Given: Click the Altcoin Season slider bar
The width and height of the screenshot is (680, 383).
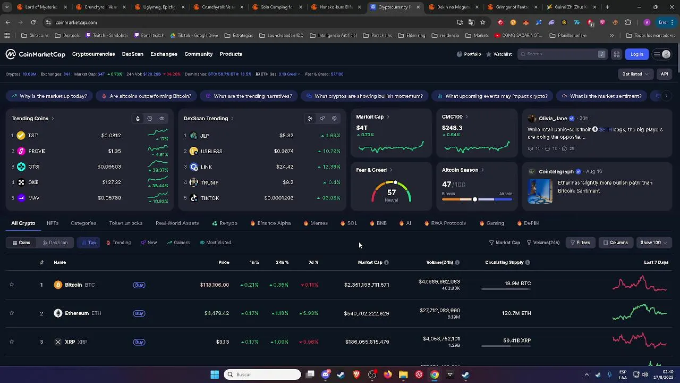Looking at the screenshot, I should (x=477, y=199).
